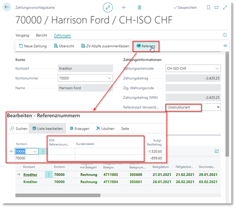Open the Vorgang menu
This screenshot has width=236, height=208.
pyautogui.click(x=22, y=35)
